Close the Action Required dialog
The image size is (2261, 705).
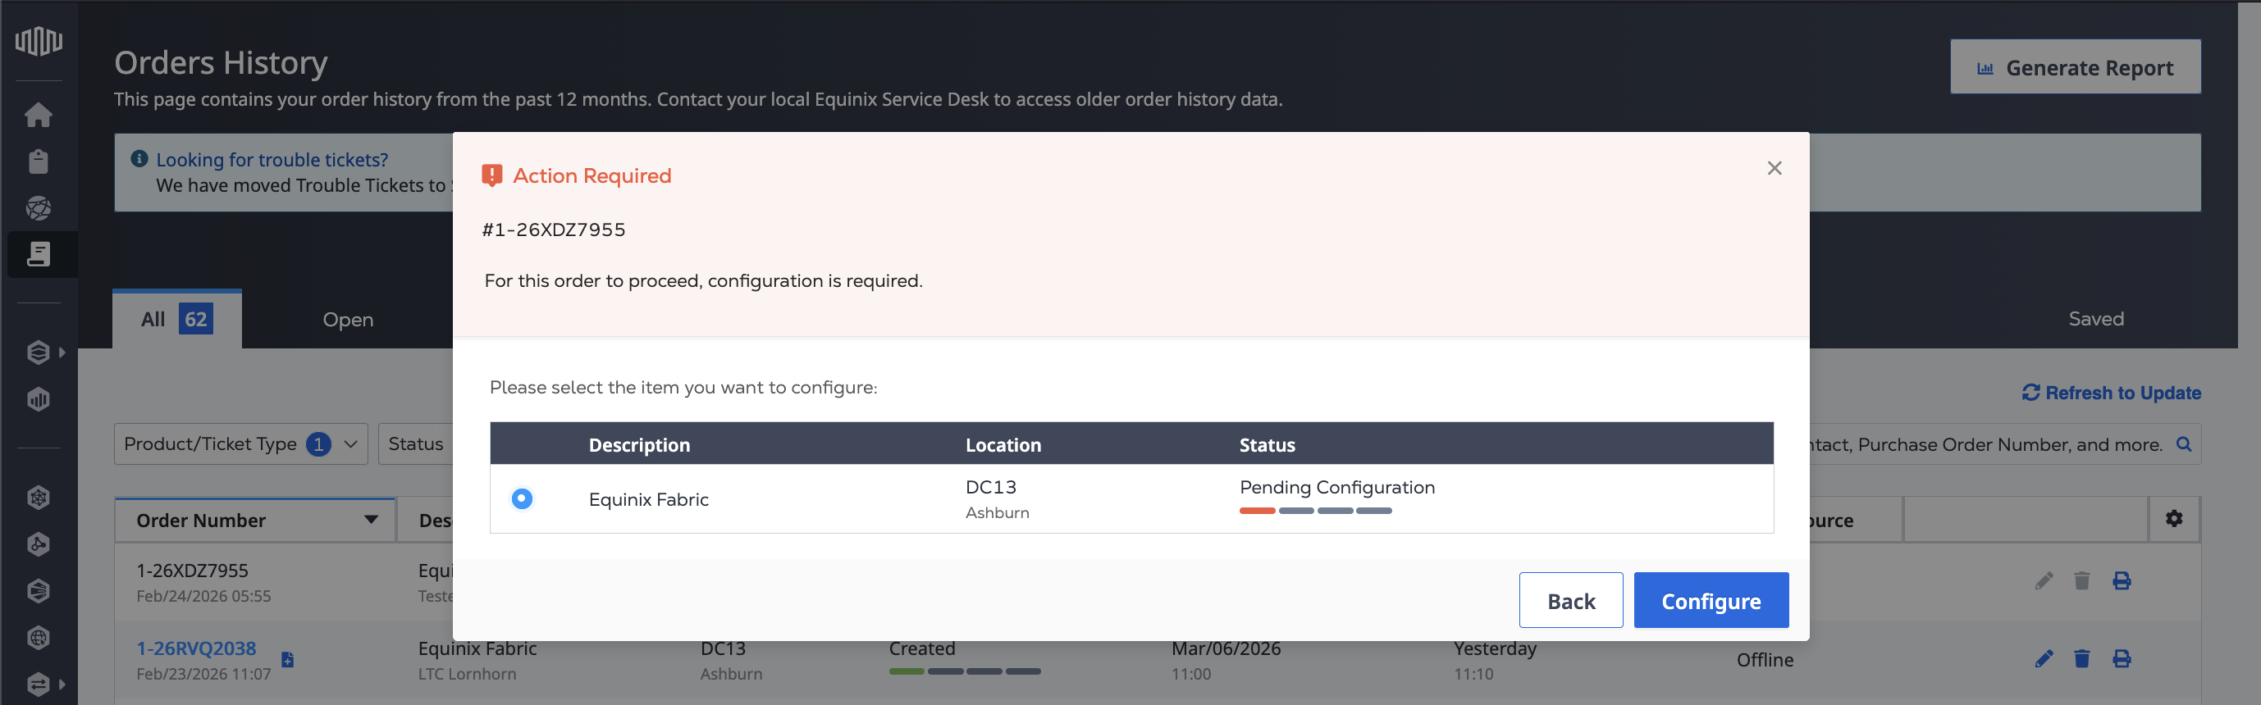[x=1774, y=167]
